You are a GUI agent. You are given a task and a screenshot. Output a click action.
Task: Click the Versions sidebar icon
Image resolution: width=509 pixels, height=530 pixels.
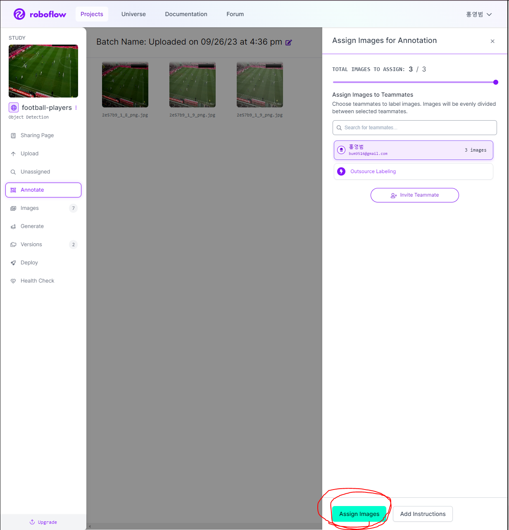tap(13, 245)
